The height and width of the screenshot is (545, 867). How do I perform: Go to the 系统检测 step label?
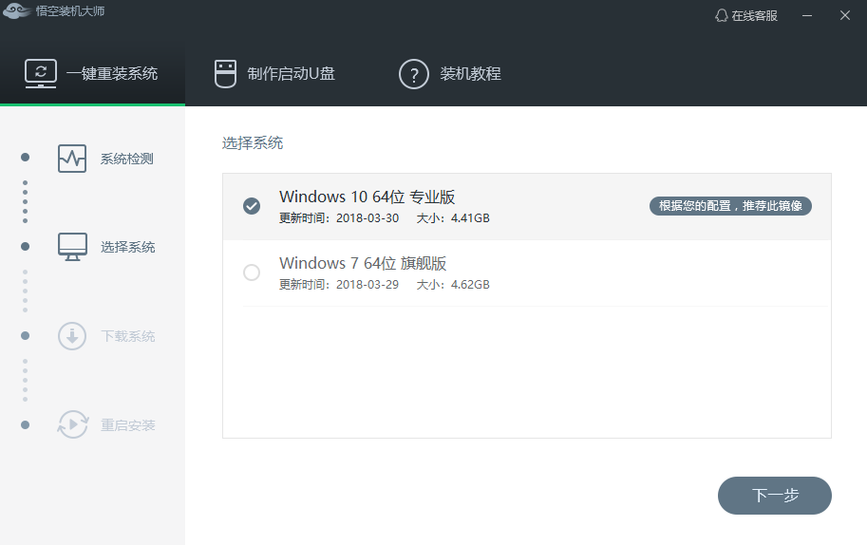tap(126, 160)
